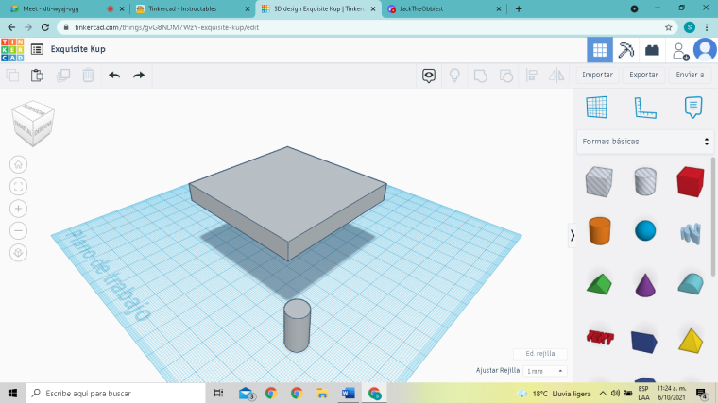
Task: Click the Importar button
Action: (x=597, y=76)
